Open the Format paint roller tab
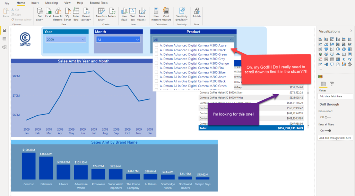The height and width of the screenshot is (196, 355). (332, 84)
